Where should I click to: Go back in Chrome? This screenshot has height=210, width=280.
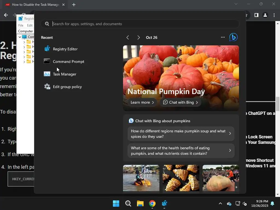click(x=6, y=15)
